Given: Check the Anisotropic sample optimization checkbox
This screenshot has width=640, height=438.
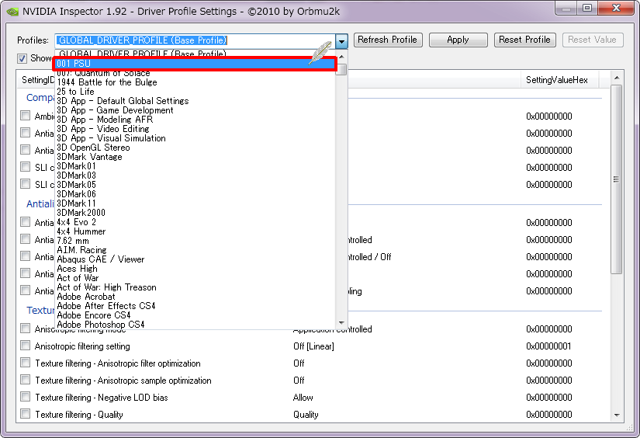Looking at the screenshot, I should click(x=26, y=381).
